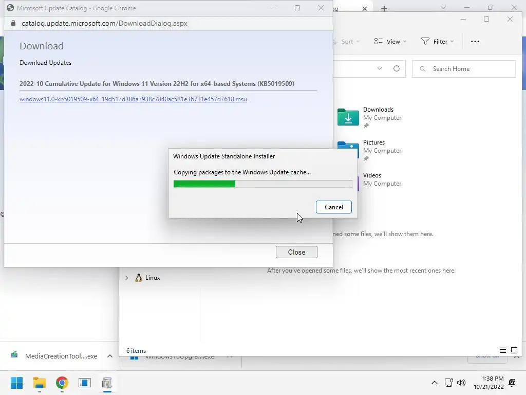The width and height of the screenshot is (526, 395).
Task: Select the KB5019509 cumulative update title
Action: tap(157, 84)
